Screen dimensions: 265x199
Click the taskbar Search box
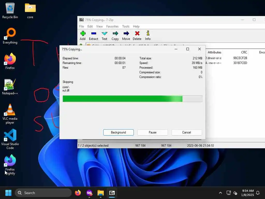pyautogui.click(x=43, y=193)
